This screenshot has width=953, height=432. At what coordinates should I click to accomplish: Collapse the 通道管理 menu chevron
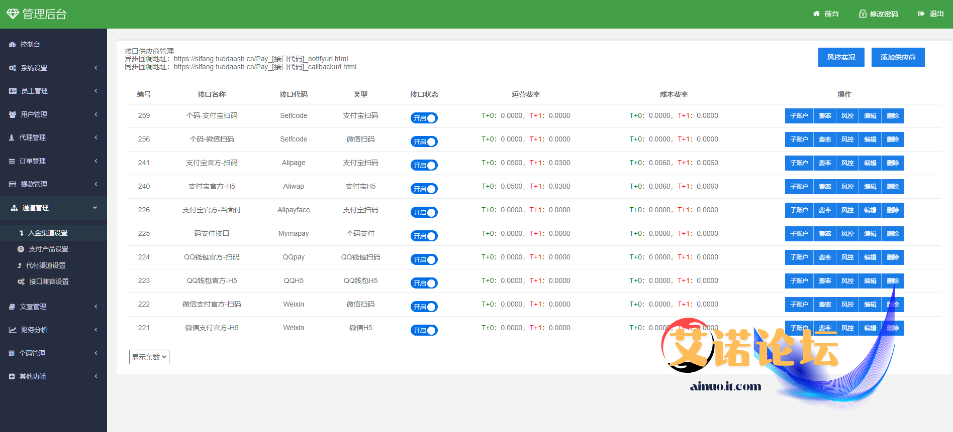click(x=95, y=208)
